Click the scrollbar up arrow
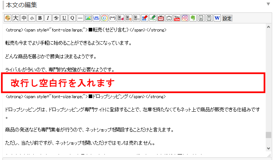This screenshot has height=160, width=274. [269, 27]
